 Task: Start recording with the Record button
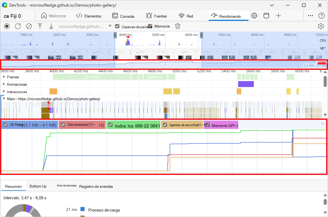tap(7, 26)
